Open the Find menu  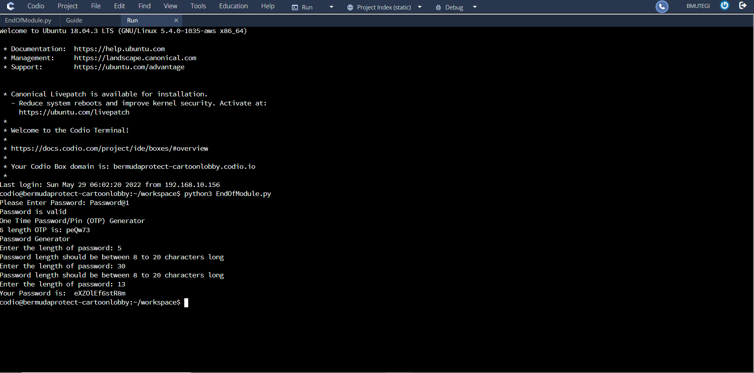145,6
